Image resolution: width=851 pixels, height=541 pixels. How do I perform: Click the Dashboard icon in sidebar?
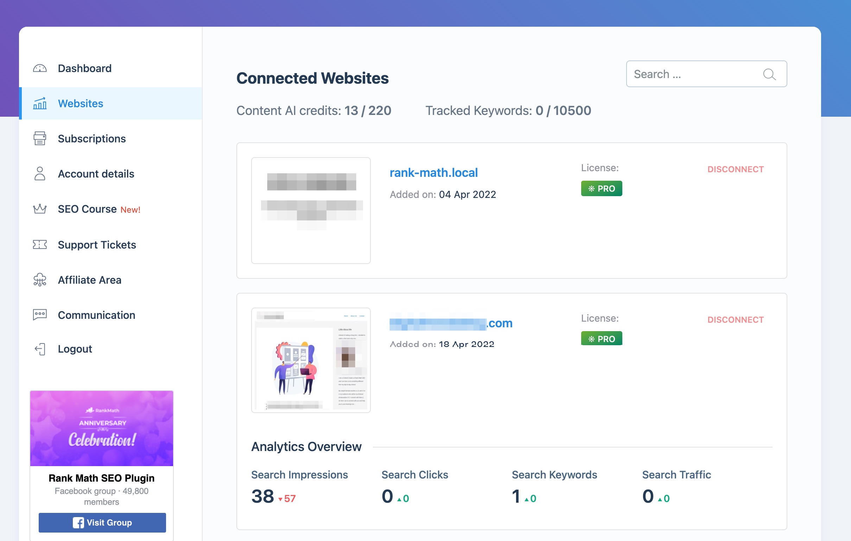click(40, 68)
